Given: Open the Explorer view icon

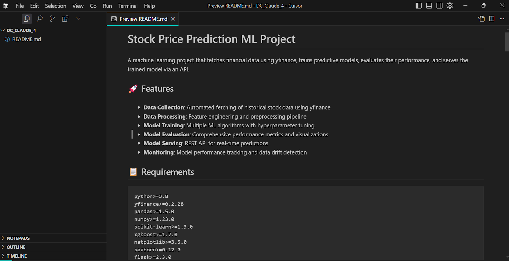Looking at the screenshot, I should click(27, 19).
